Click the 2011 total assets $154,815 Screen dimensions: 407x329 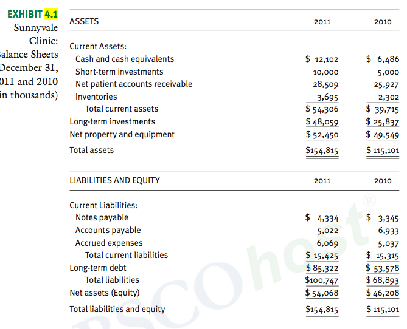322,151
